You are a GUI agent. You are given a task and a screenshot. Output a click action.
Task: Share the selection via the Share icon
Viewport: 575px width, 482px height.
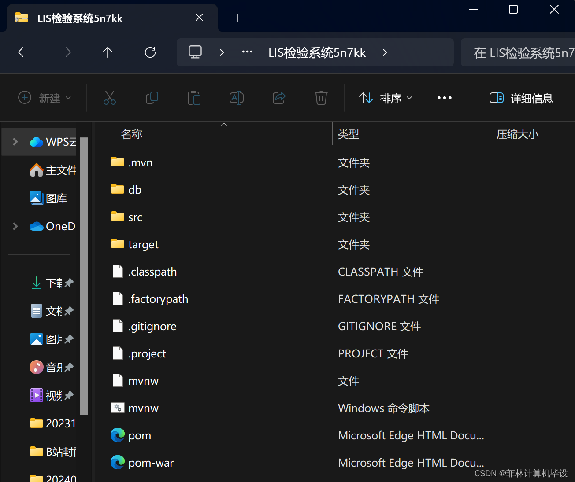(279, 98)
